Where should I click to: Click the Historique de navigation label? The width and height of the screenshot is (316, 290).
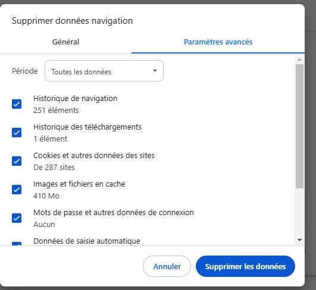point(75,99)
